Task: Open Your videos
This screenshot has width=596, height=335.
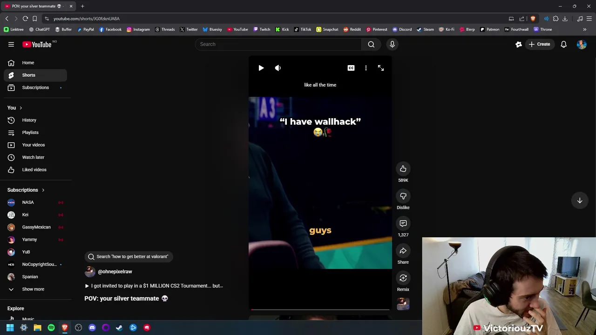Action: tap(35, 145)
